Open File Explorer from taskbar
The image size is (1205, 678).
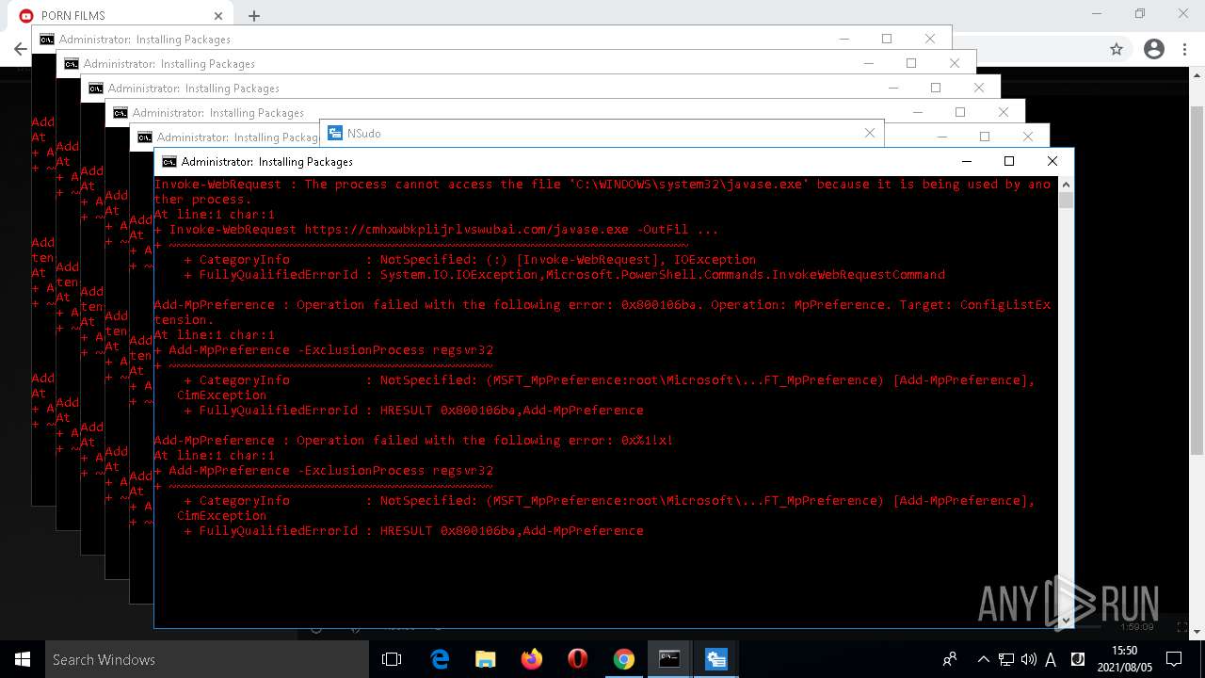tap(486, 659)
